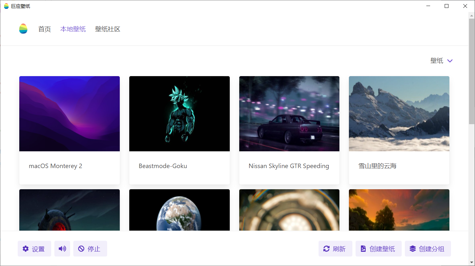Click the 停止 stop button
Image resolution: width=475 pixels, height=266 pixels.
click(x=90, y=249)
